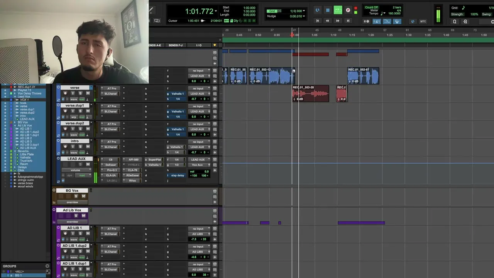Toggle Loop Playback in the transport
Image resolution: width=494 pixels, height=278 pixels.
tap(338, 10)
